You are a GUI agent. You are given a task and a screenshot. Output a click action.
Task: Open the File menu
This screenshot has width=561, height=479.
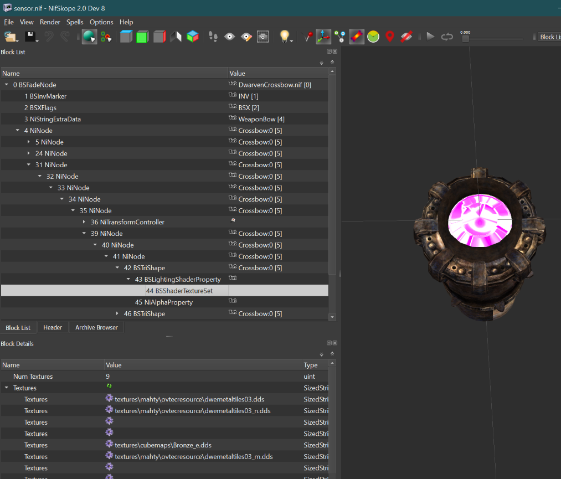click(9, 22)
